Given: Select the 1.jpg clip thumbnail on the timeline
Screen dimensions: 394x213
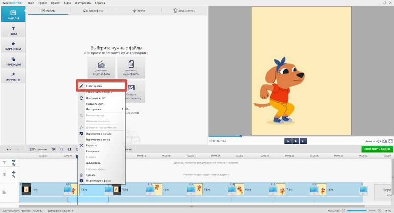Looking at the screenshot, I should pos(26,189).
